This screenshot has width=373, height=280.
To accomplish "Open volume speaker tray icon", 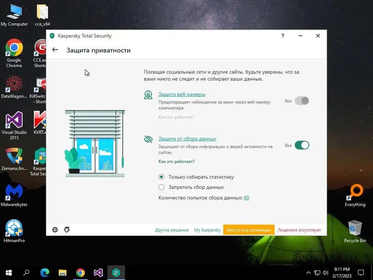I will (x=326, y=273).
